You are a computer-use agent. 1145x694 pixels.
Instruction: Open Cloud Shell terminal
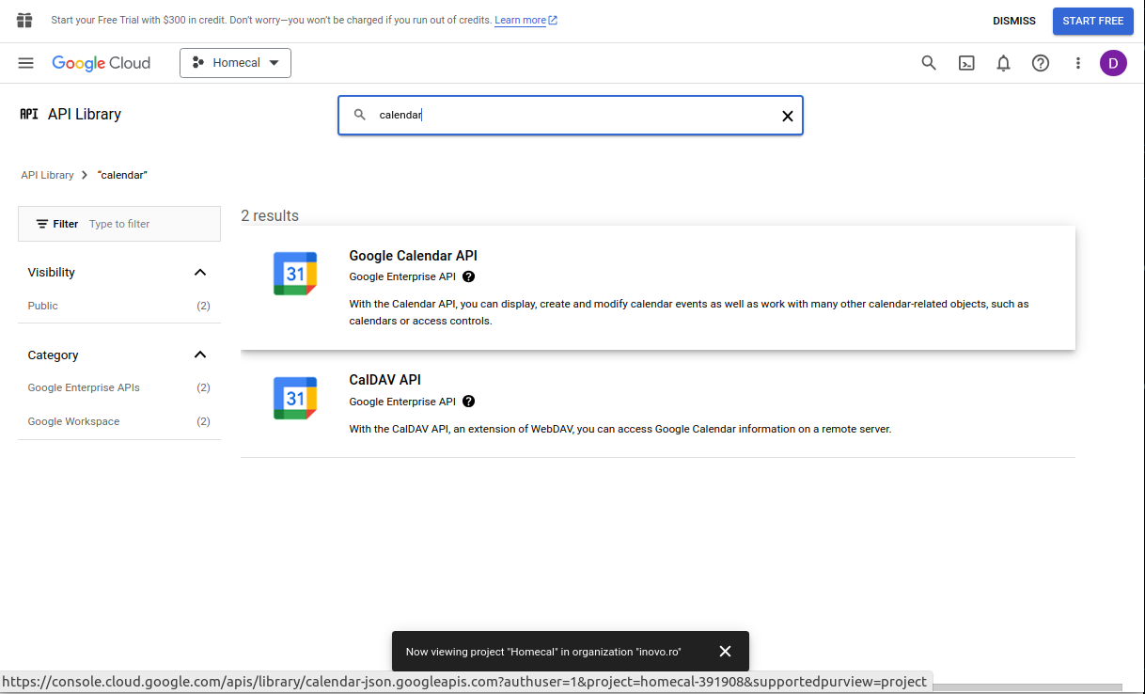[x=966, y=63]
